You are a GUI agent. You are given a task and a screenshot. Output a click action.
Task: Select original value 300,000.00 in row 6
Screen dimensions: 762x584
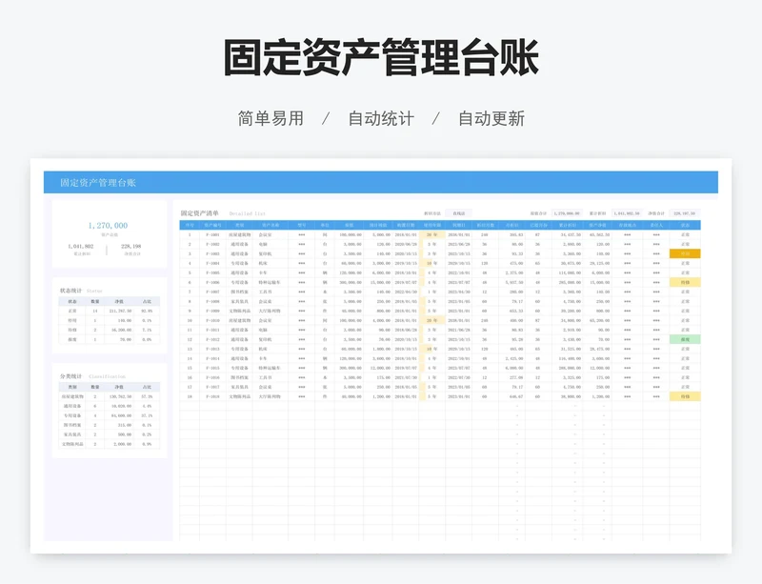[351, 283]
